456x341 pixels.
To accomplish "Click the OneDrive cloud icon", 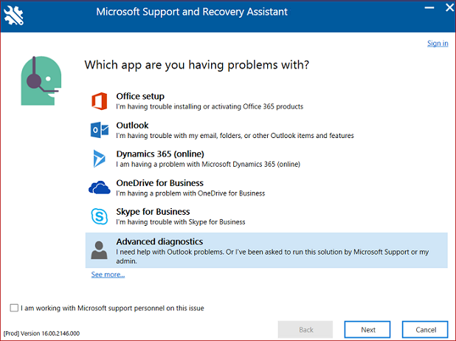I will tap(100, 187).
